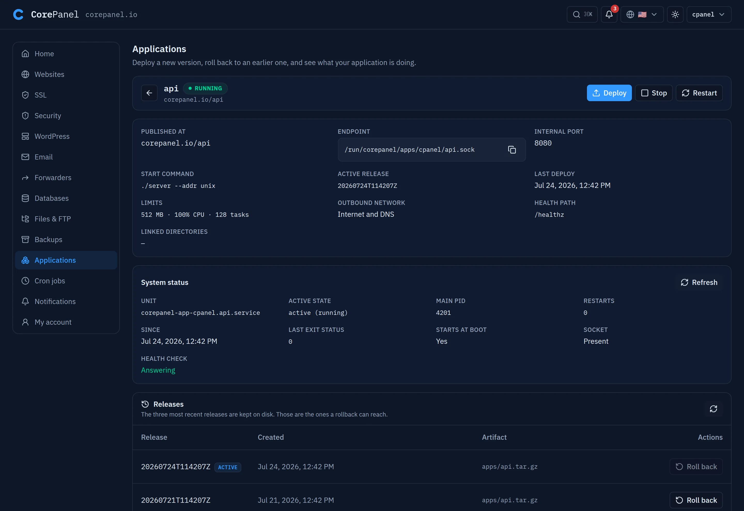The height and width of the screenshot is (511, 744).
Task: Click the corepanel.io/api published address
Action: tap(176, 143)
